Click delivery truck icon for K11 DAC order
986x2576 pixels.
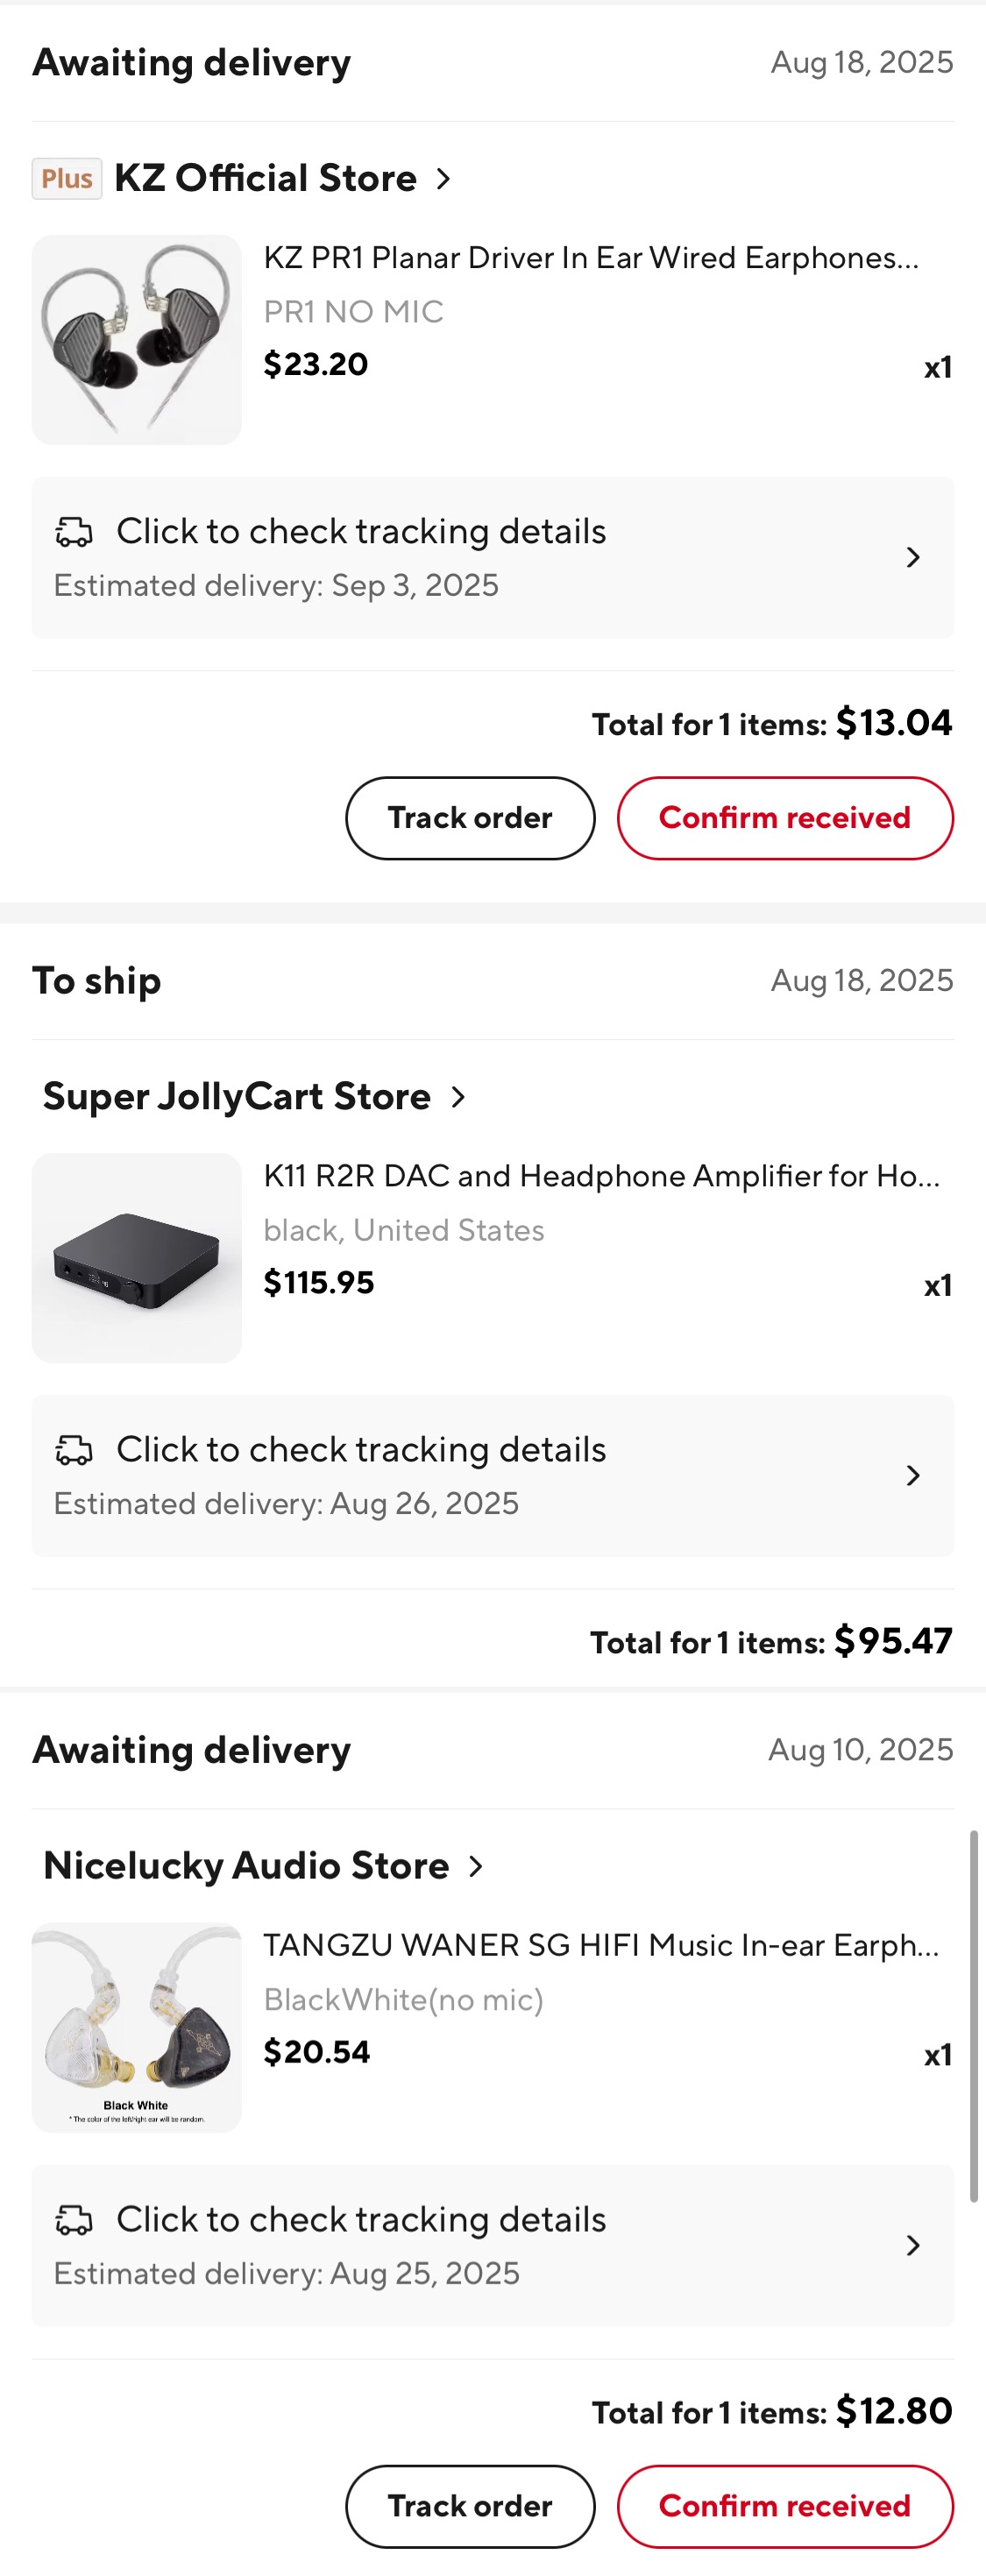[x=74, y=1450]
